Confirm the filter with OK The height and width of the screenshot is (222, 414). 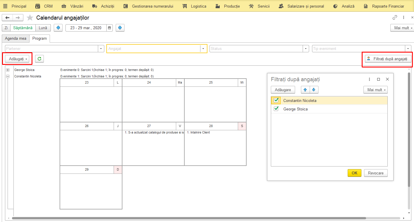pos(354,173)
